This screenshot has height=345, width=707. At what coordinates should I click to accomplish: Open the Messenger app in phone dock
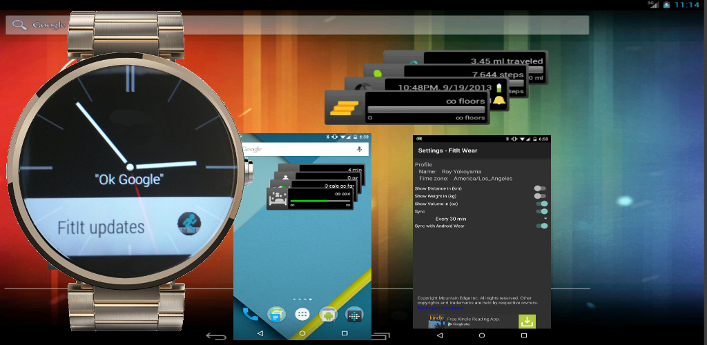(x=276, y=314)
